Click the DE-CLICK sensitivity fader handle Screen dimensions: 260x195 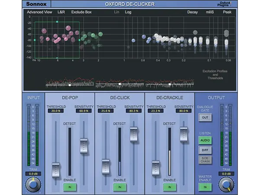coord(133,134)
